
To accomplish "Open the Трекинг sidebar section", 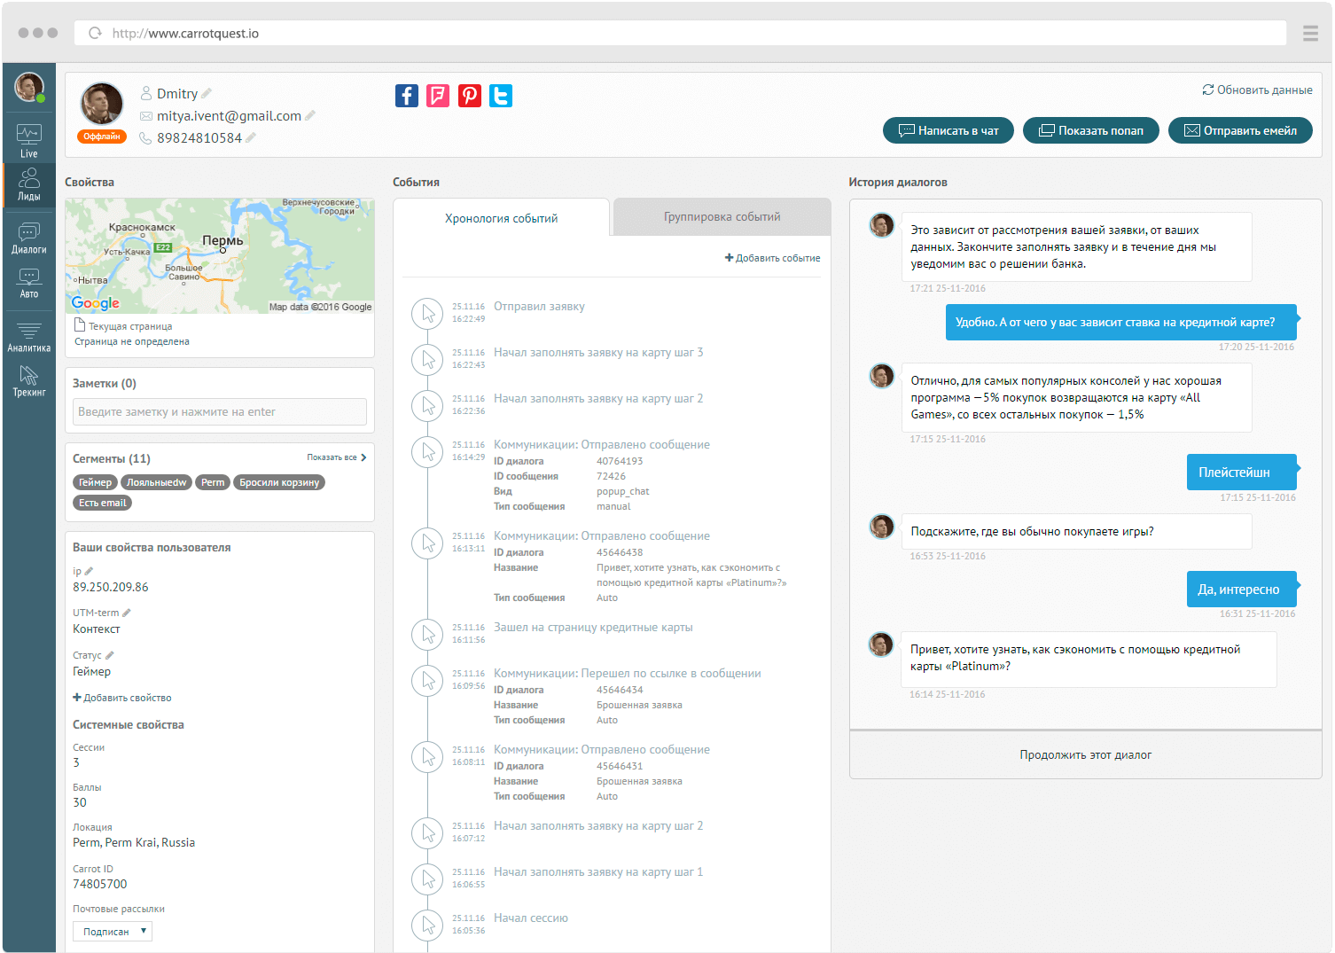I will [x=28, y=381].
